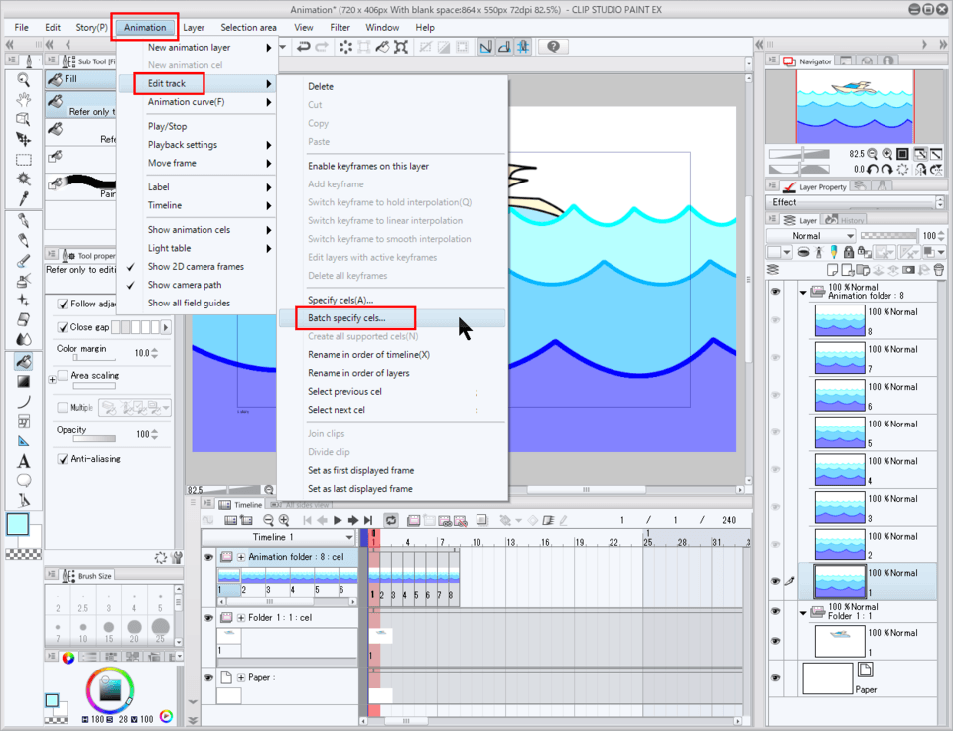The width and height of the screenshot is (953, 731).
Task: Hide the Animation folder layer using its eye icon
Action: (x=775, y=292)
